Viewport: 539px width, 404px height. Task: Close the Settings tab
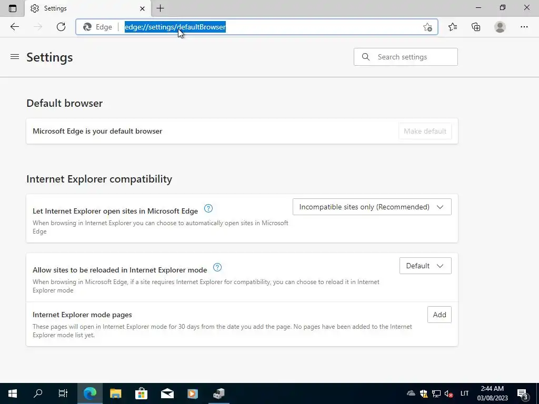click(x=142, y=8)
